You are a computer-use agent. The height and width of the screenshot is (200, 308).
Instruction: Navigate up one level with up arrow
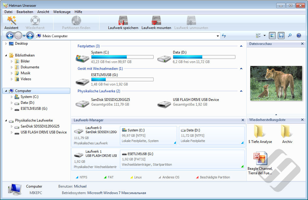(30, 36)
